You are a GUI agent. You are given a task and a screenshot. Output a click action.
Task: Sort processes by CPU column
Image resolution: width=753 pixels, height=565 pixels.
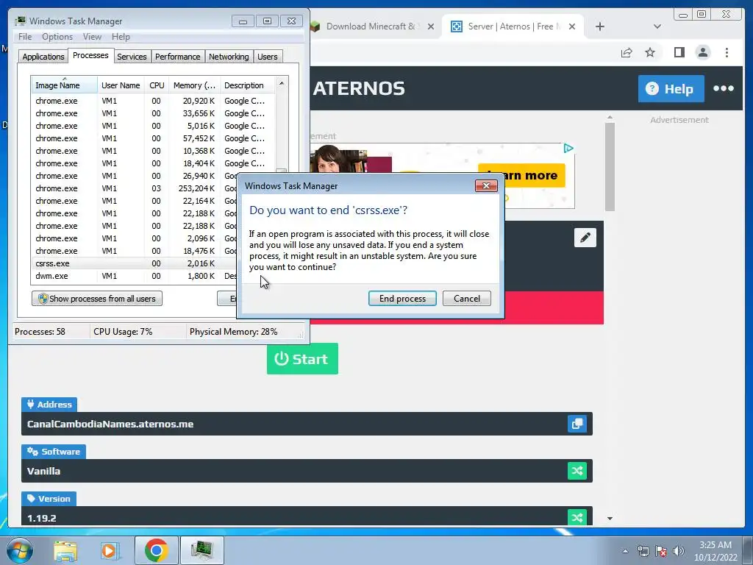click(157, 85)
